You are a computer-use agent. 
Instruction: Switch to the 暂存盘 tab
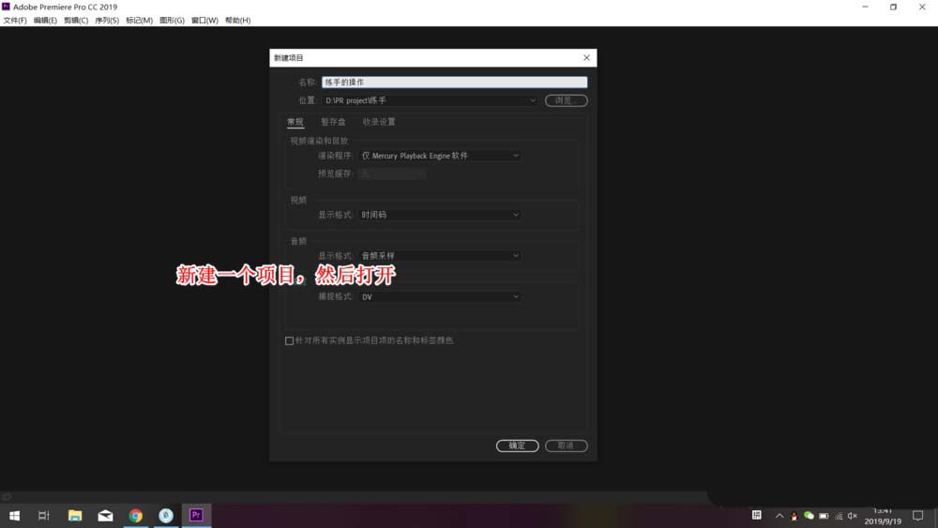point(333,122)
